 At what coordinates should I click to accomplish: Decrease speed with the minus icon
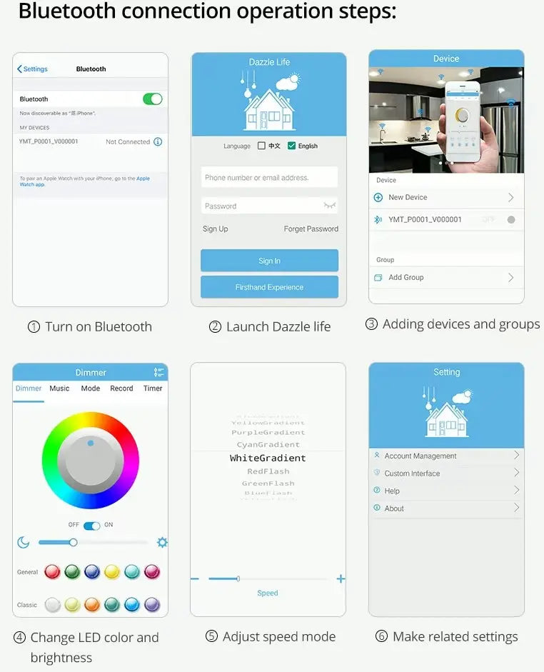195,578
